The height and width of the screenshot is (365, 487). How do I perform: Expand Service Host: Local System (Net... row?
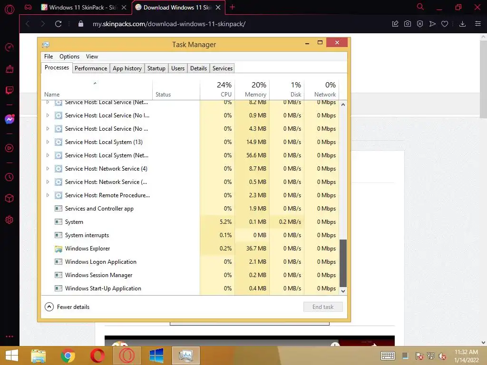(x=48, y=155)
